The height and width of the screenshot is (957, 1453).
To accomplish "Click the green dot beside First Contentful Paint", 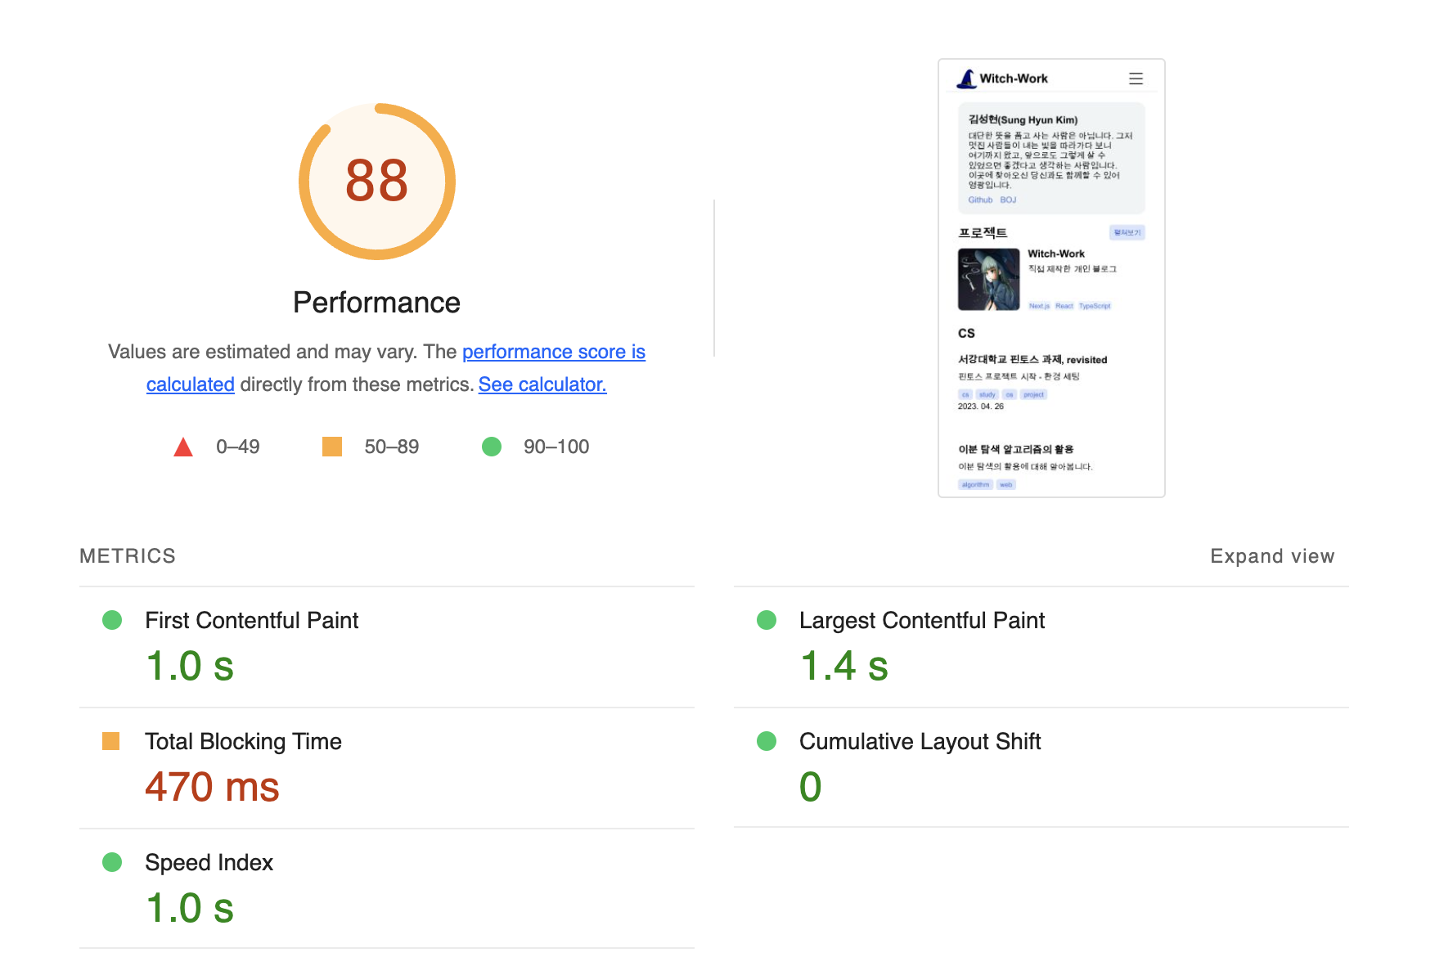I will pos(112,620).
